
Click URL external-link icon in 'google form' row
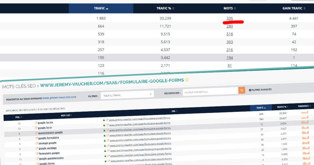[107, 125]
